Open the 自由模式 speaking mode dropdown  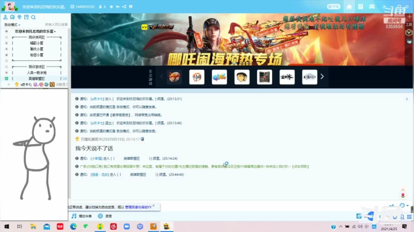(x=12, y=25)
